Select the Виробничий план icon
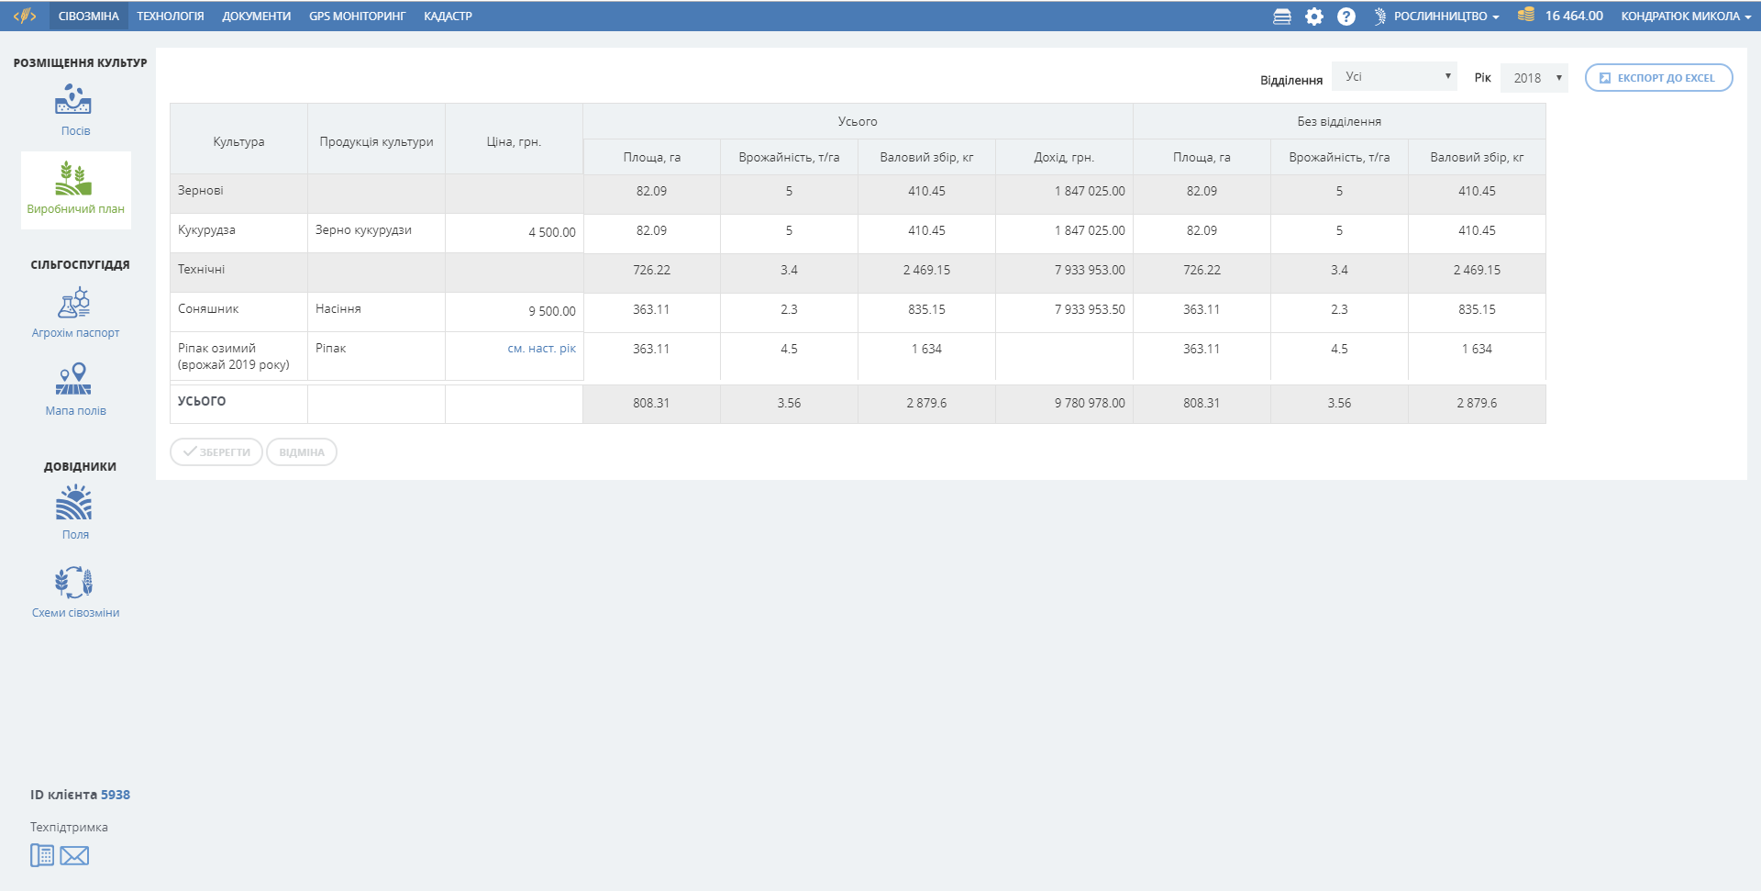This screenshot has width=1761, height=891. point(73,179)
